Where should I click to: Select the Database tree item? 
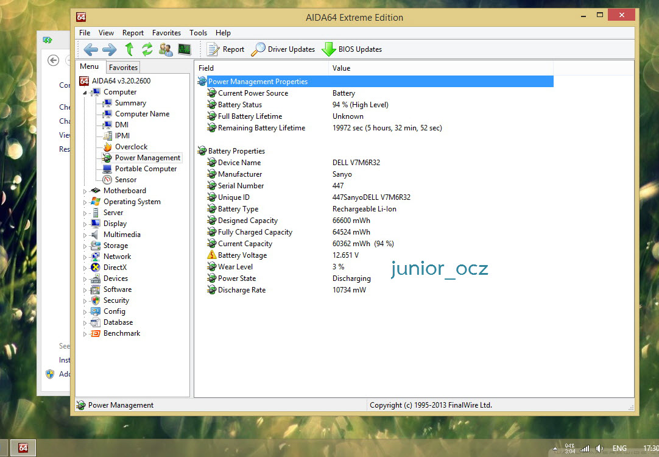[x=118, y=322]
